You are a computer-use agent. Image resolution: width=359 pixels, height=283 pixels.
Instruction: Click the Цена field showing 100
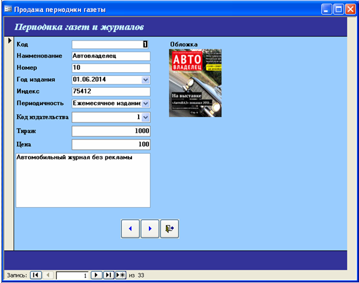[111, 144]
